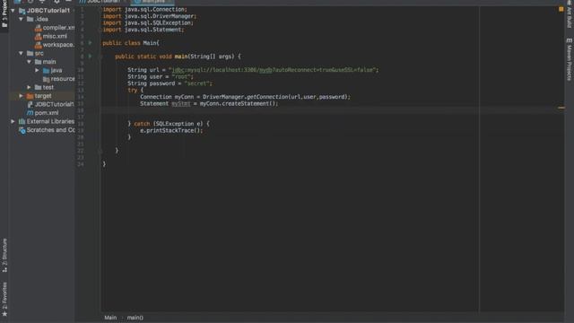The image size is (574, 323).
Task: Click the test folder icon
Action: (x=38, y=87)
